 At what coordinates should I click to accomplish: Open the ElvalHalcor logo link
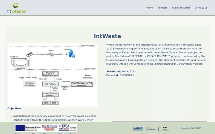pyautogui.click(x=150, y=129)
